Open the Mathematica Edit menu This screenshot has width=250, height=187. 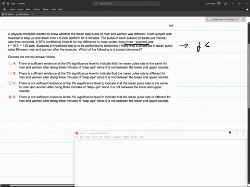coord(82,137)
